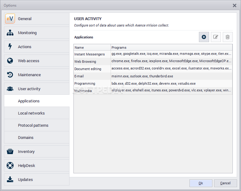Go to the HelpDesk section
Image resolution: width=241 pixels, height=191 pixels.
pos(37,165)
